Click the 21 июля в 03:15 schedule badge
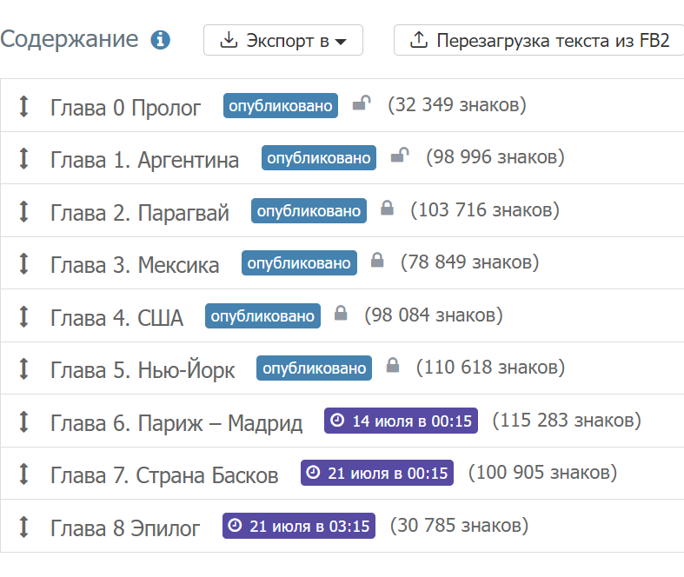The width and height of the screenshot is (684, 577). click(299, 526)
